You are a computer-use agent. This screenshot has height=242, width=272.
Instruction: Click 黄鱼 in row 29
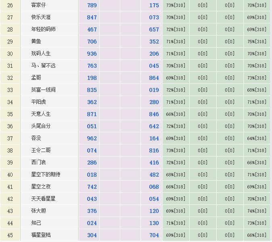tap(36, 42)
